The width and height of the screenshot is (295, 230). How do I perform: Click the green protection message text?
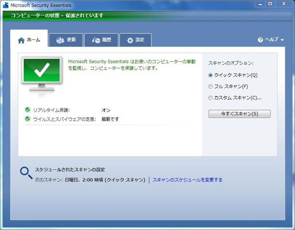click(131, 65)
